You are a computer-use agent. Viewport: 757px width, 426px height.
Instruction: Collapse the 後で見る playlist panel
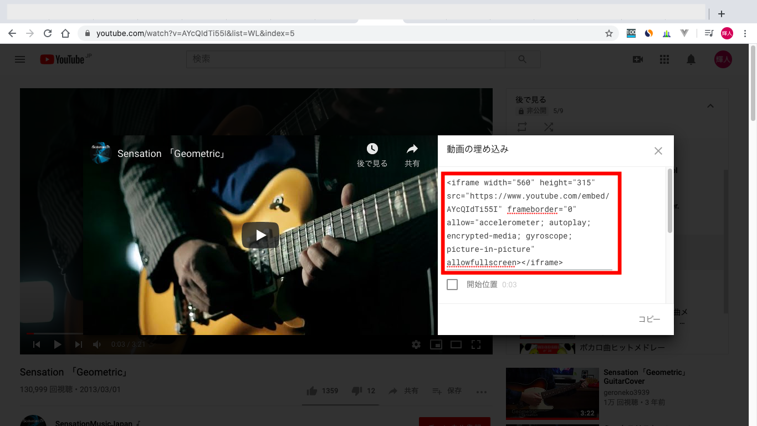pyautogui.click(x=710, y=105)
